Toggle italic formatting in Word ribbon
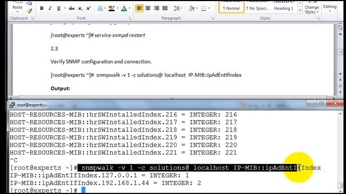 pyautogui.click(x=50, y=9)
